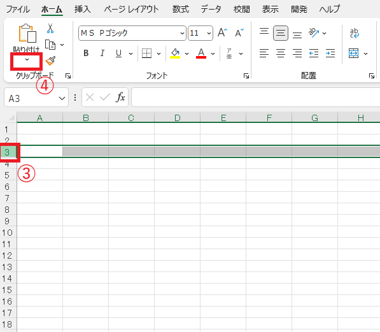Open the フォント group dialog launcher
This screenshot has height=332, width=380.
[246, 76]
